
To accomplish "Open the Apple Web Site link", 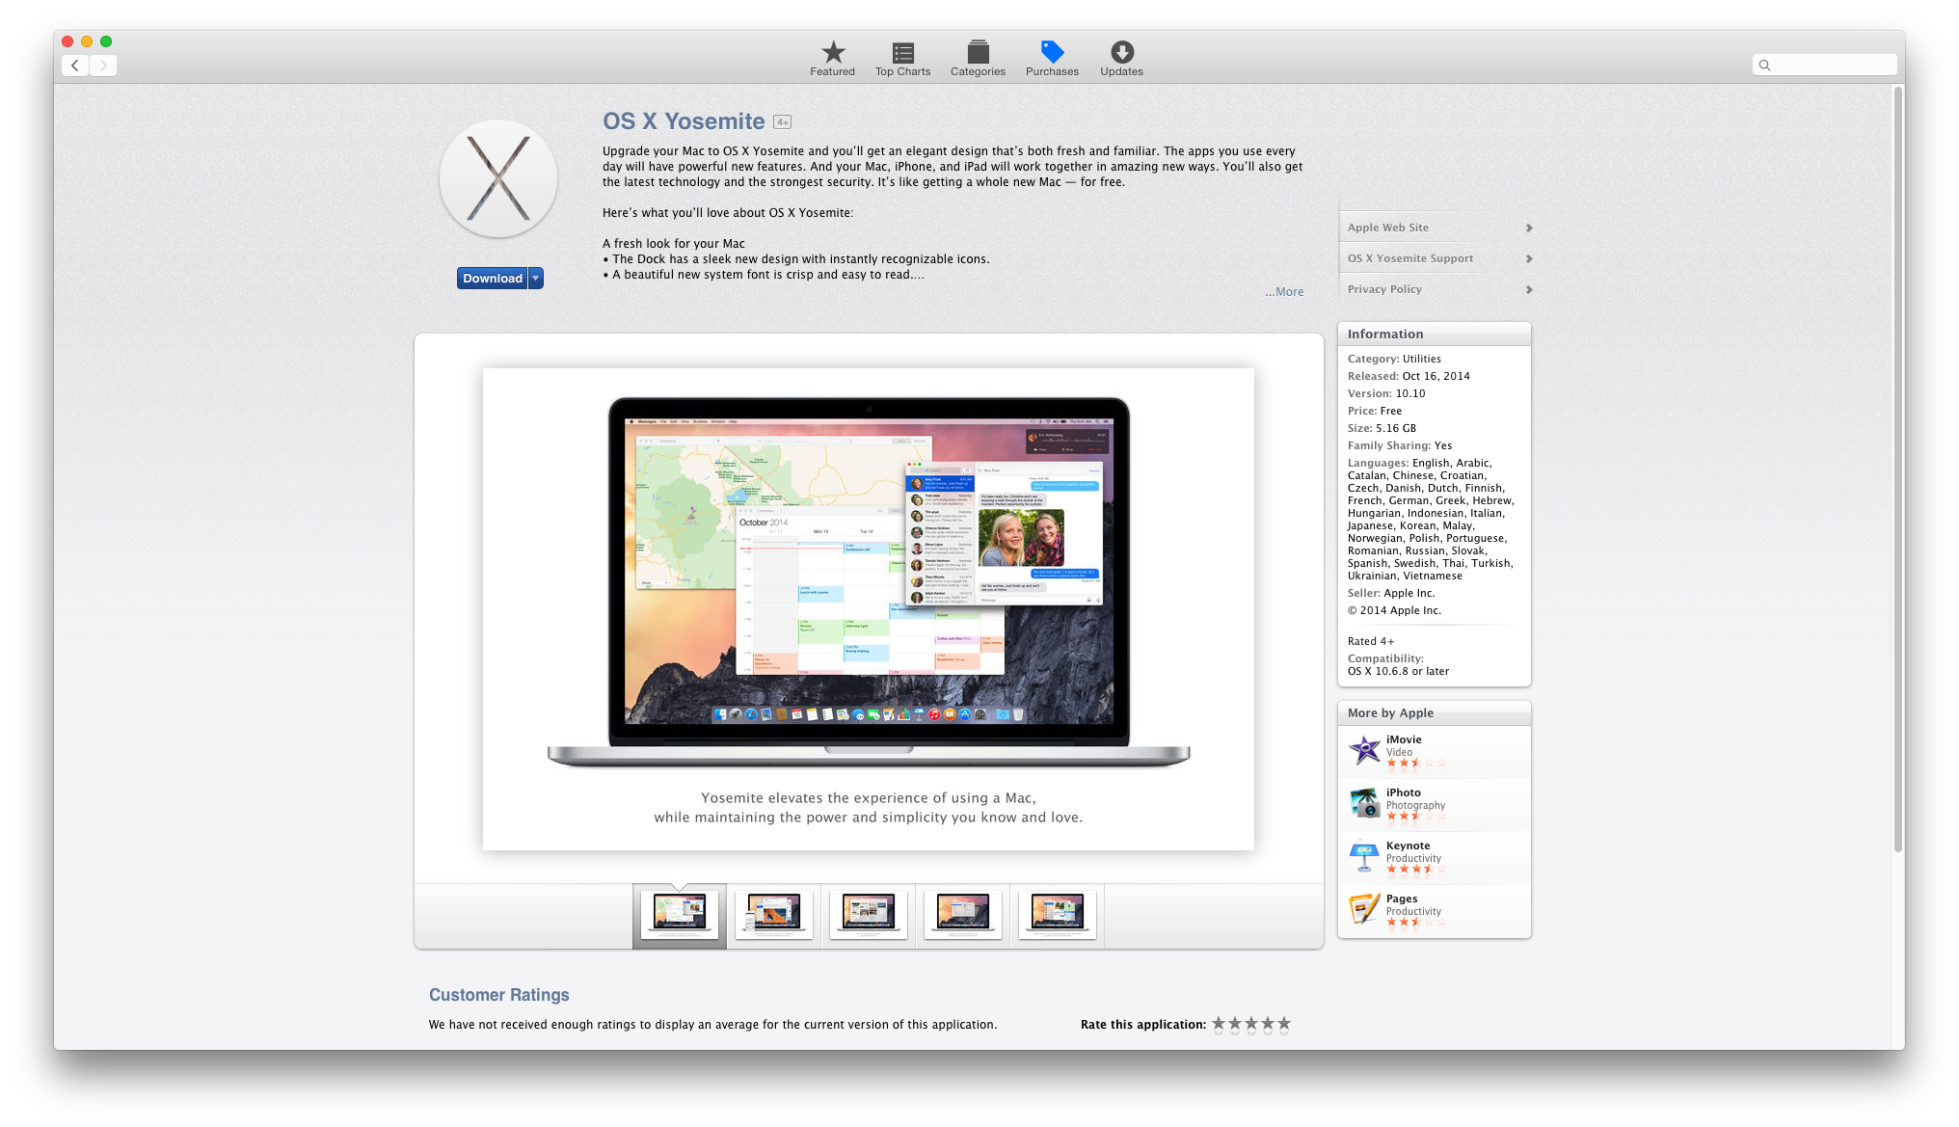I will coord(1387,228).
